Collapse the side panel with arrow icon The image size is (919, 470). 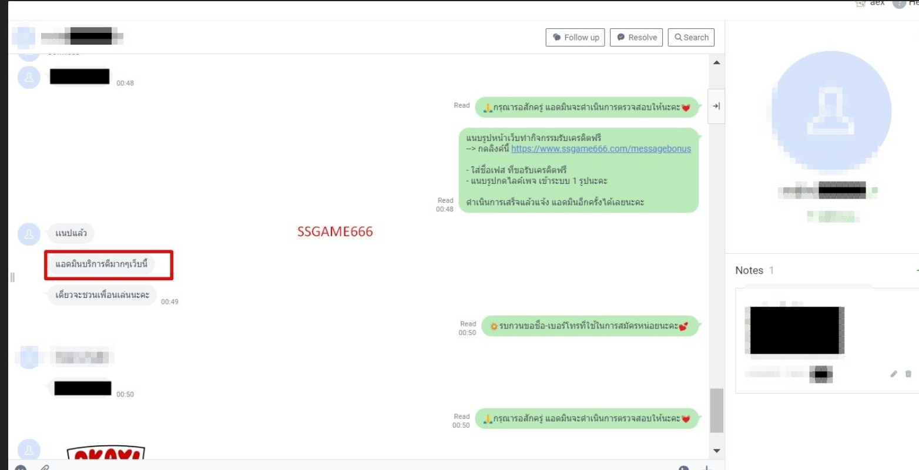click(716, 106)
